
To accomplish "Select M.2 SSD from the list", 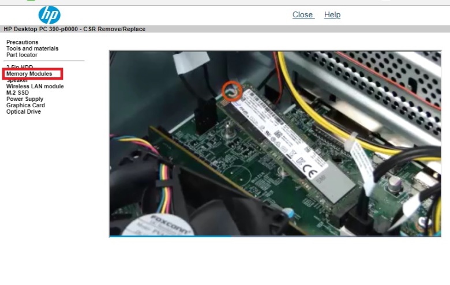I will [17, 93].
